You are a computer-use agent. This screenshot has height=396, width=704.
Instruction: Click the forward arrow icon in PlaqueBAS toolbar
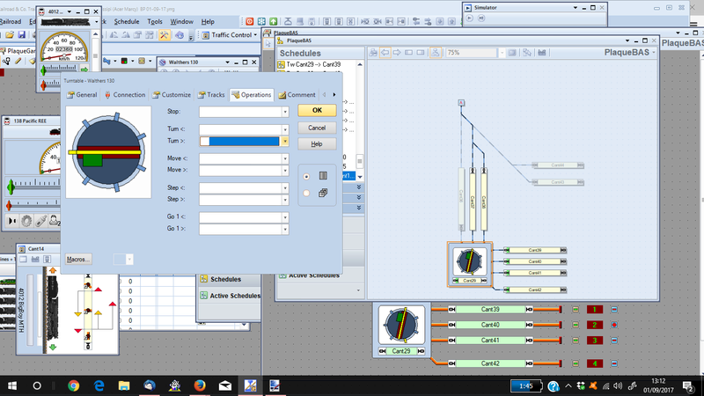(397, 53)
